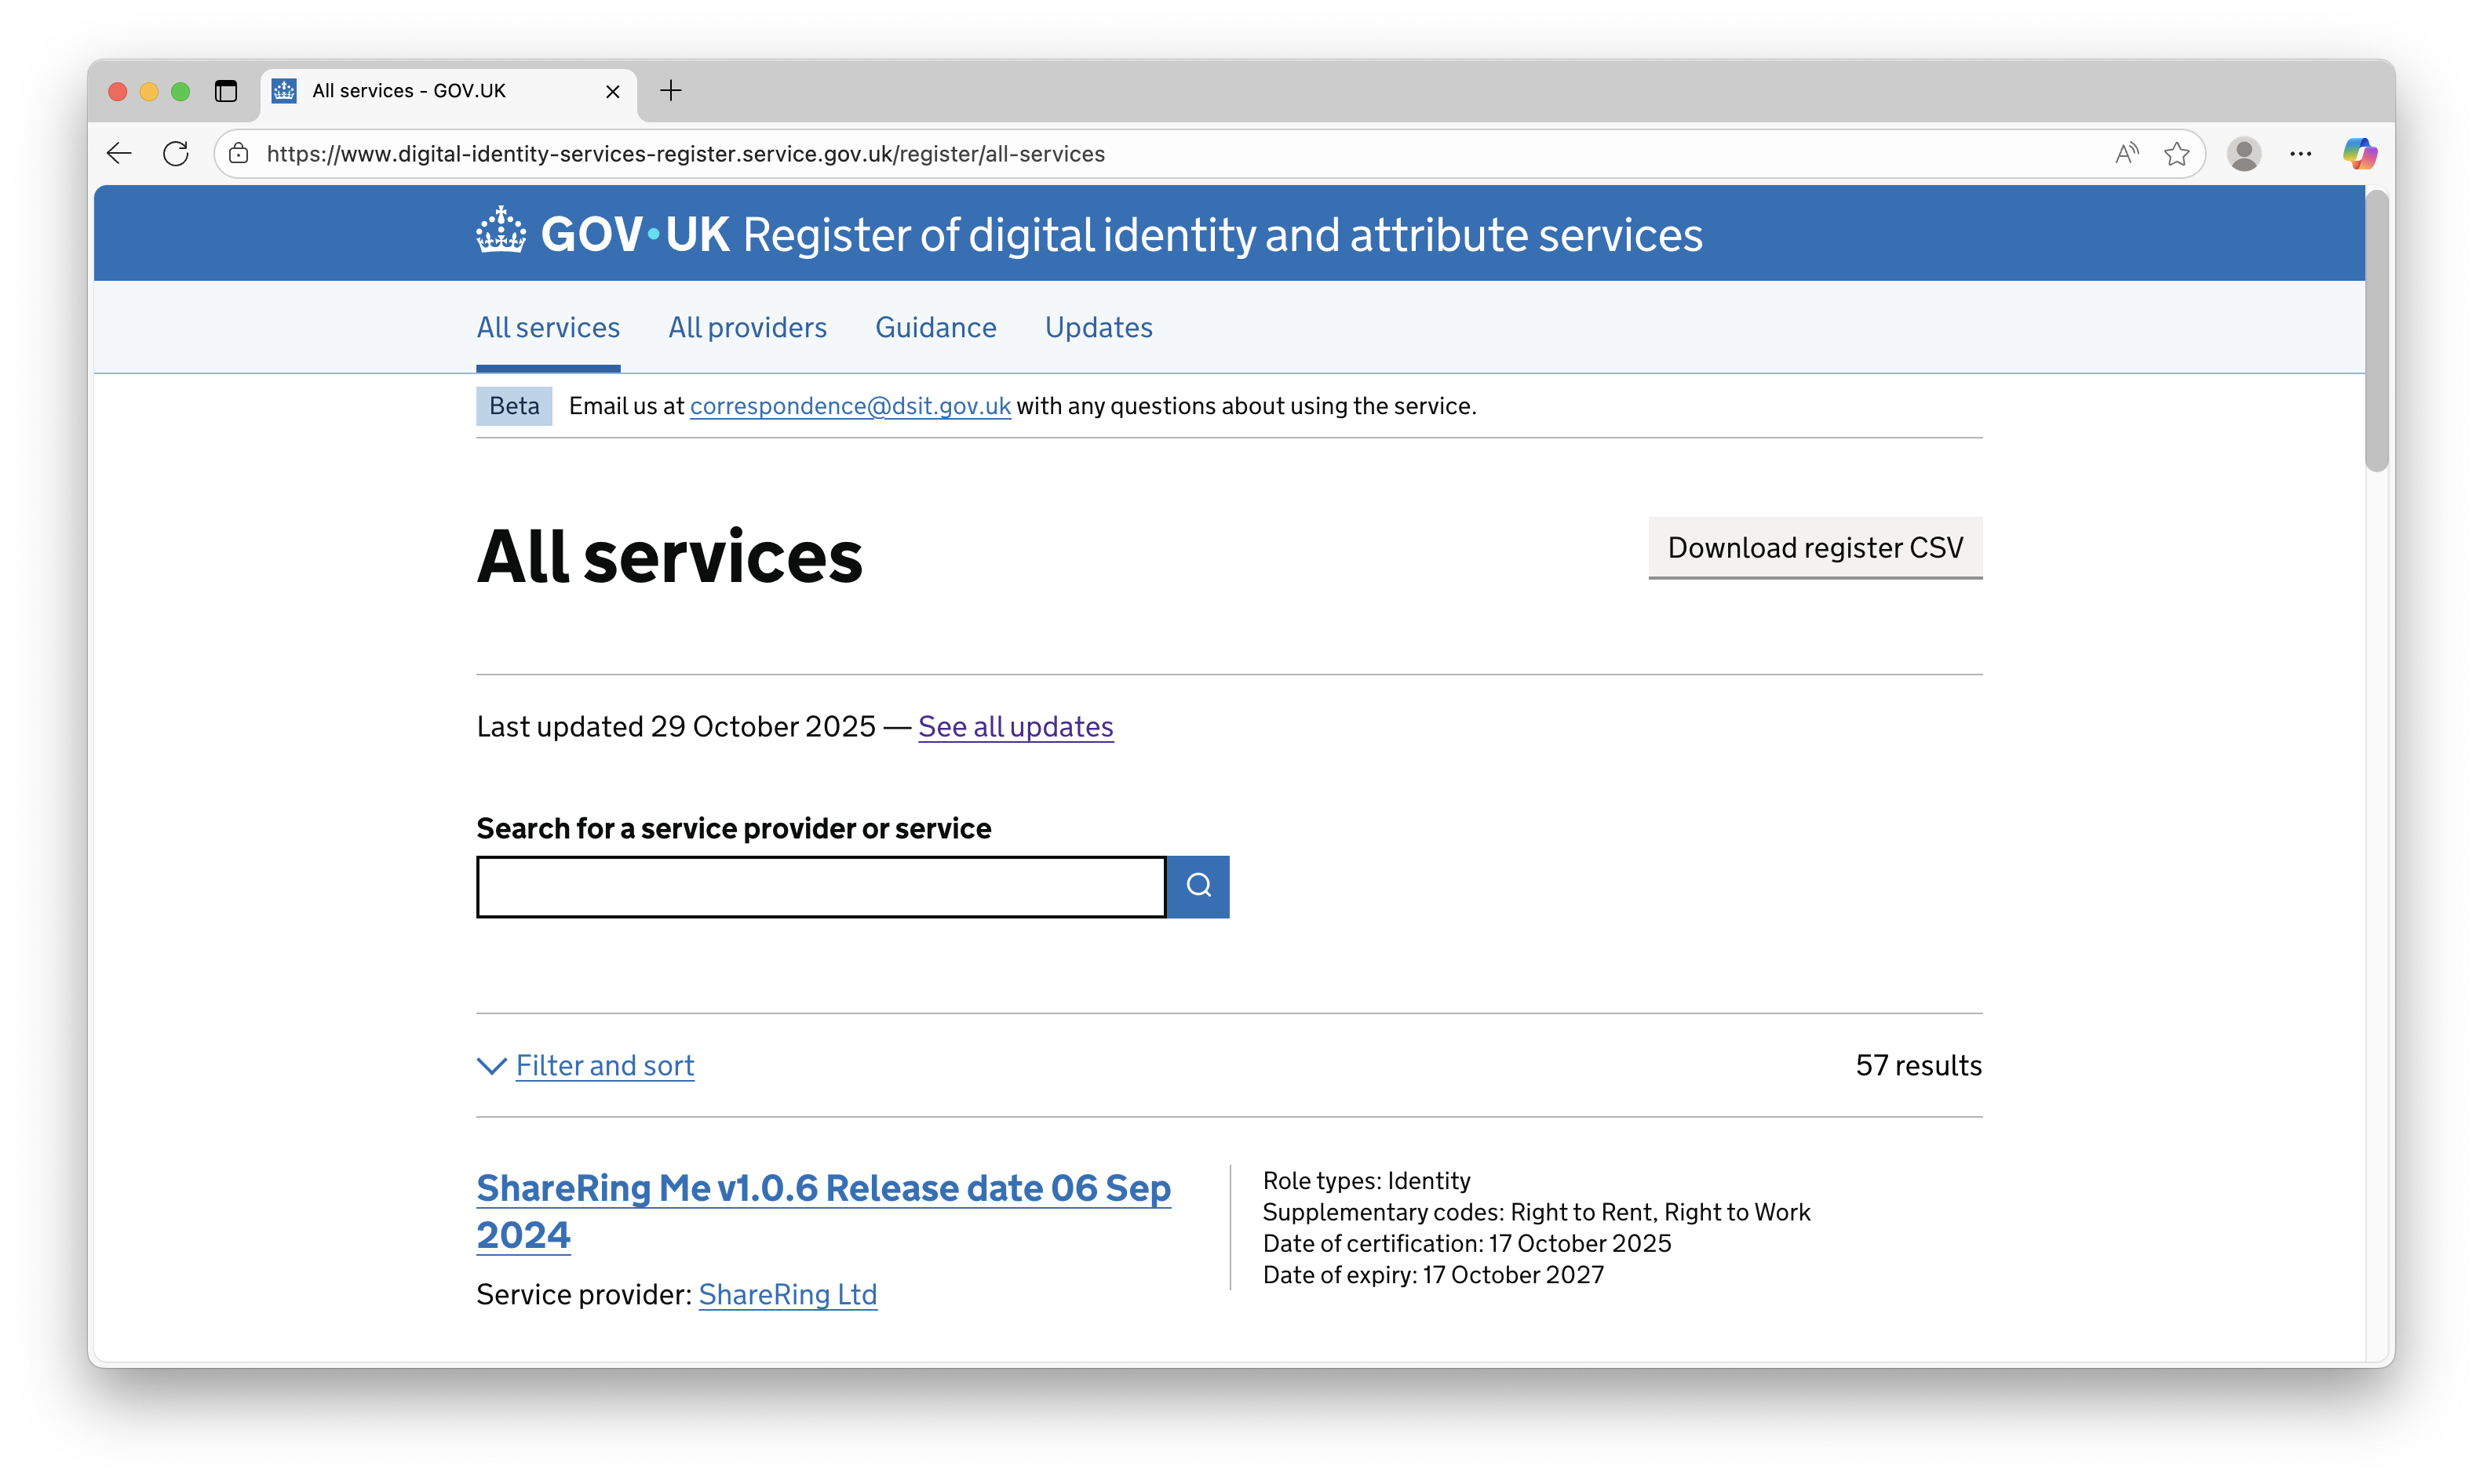Image resolution: width=2483 pixels, height=1484 pixels.
Task: Click the search magnifier icon
Action: point(1198,887)
